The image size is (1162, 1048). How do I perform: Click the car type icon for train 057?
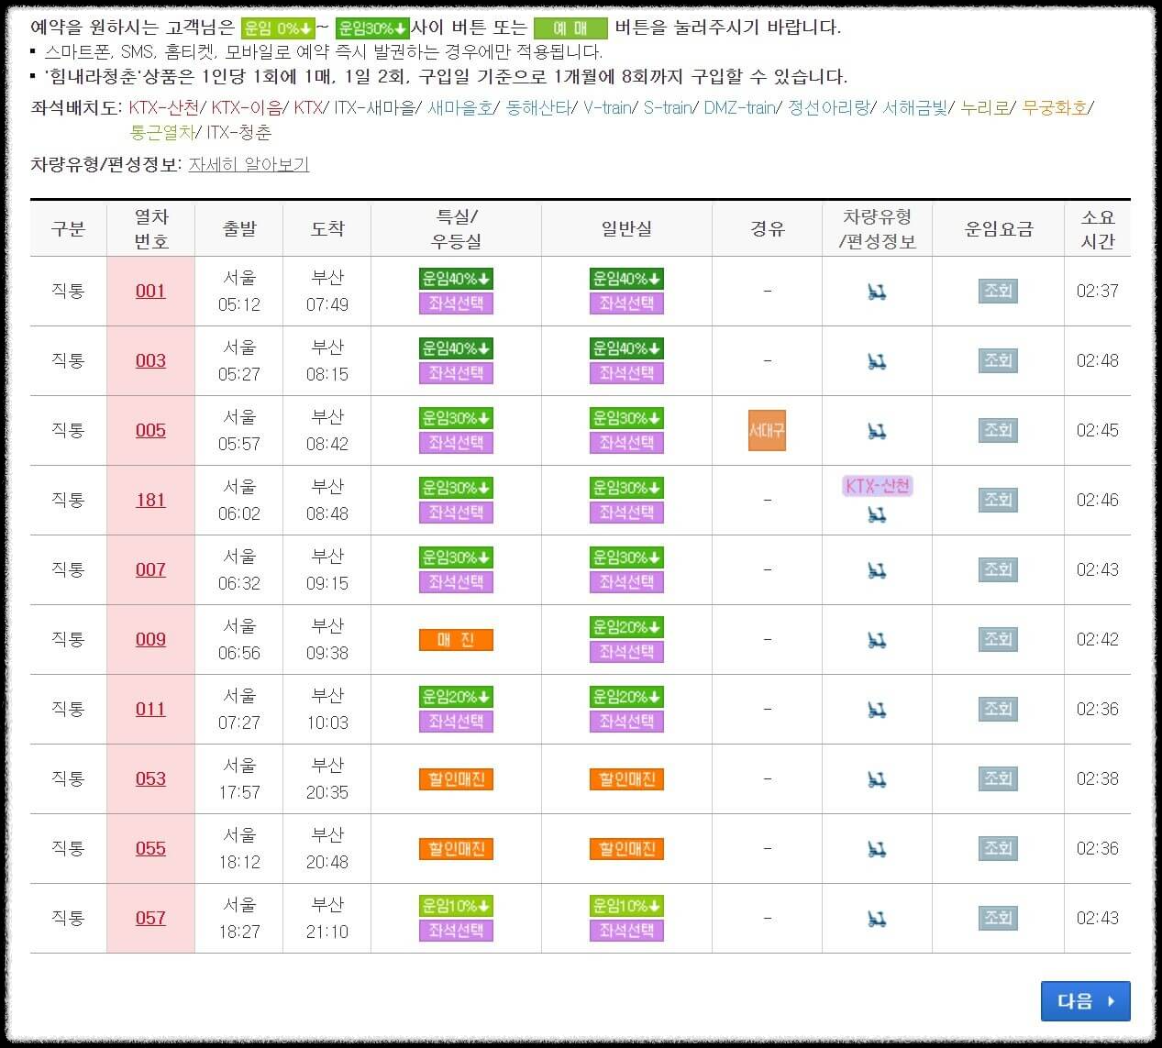(x=877, y=918)
